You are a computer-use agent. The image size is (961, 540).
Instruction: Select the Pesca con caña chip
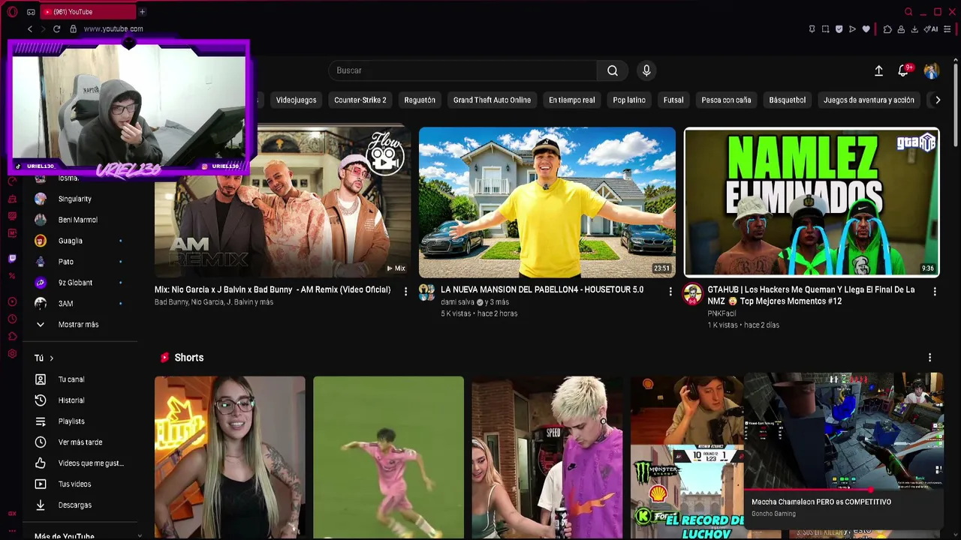click(726, 100)
